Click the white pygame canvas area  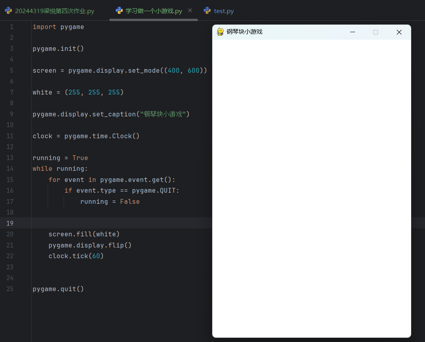tap(312, 188)
